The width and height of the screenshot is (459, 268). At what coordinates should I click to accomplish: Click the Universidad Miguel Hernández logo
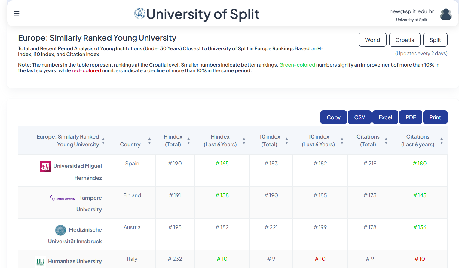click(x=45, y=167)
